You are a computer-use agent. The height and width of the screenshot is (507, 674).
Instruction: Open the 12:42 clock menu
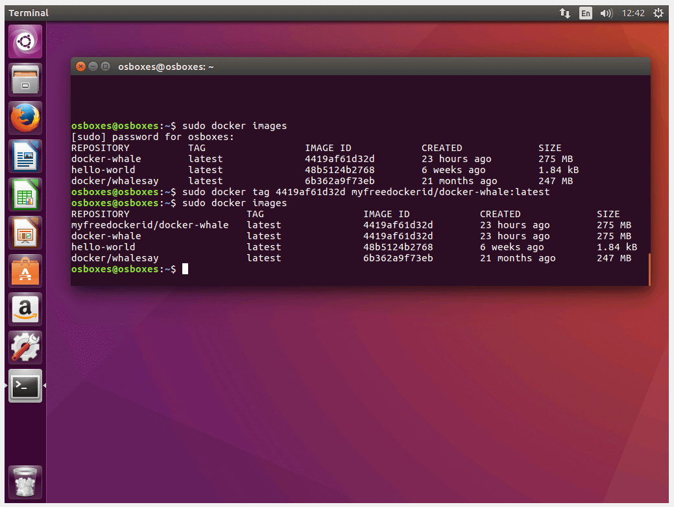click(633, 14)
